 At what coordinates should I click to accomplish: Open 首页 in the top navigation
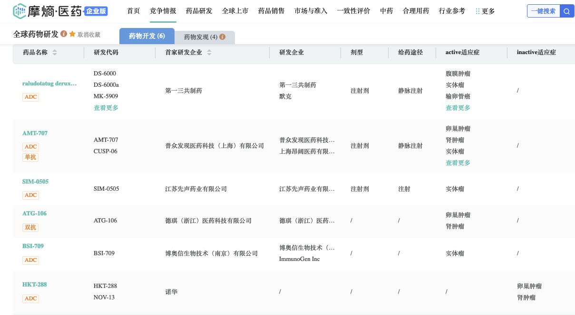point(134,11)
